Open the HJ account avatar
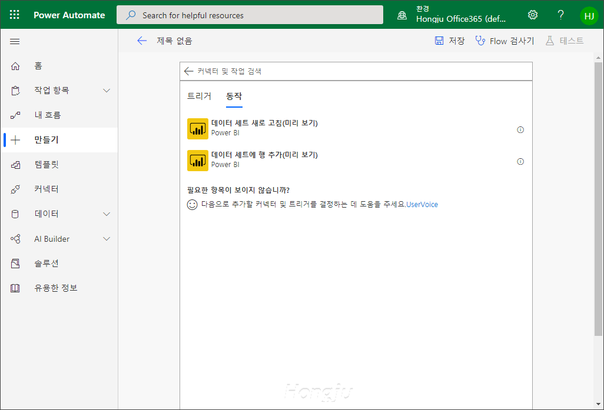604x410 pixels. click(589, 16)
